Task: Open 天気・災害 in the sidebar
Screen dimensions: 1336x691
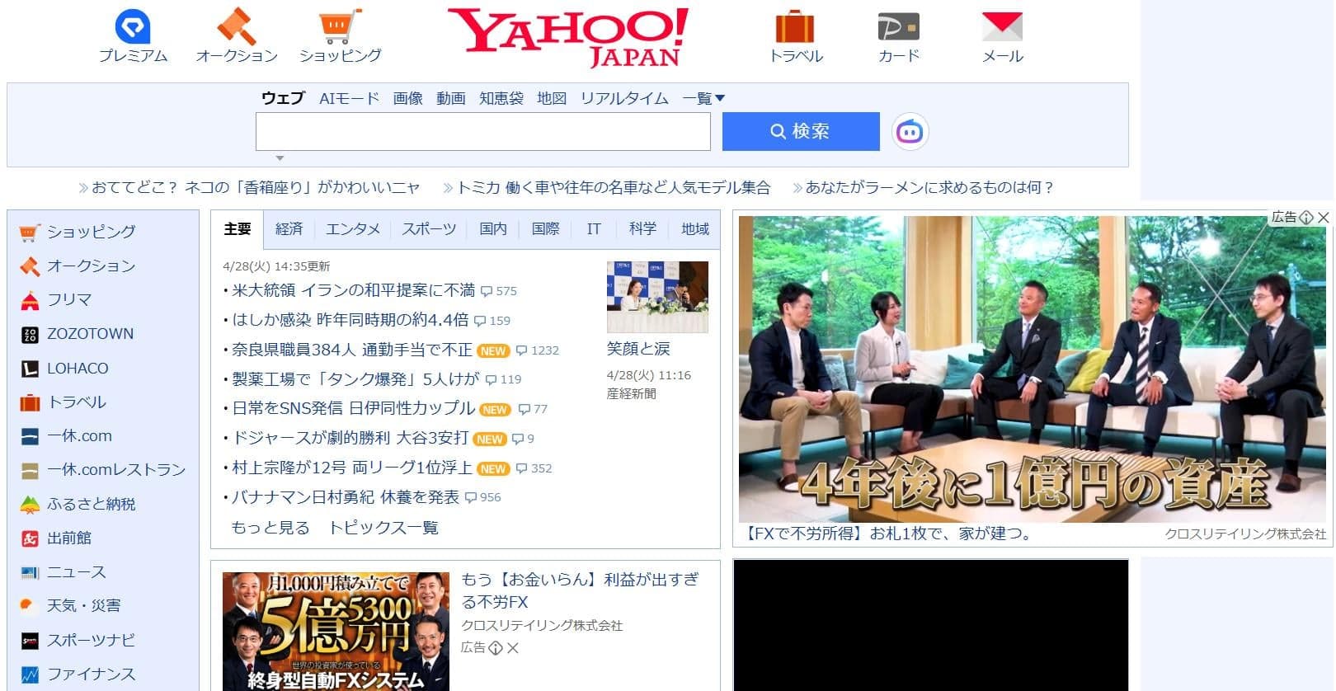Action: 83,606
